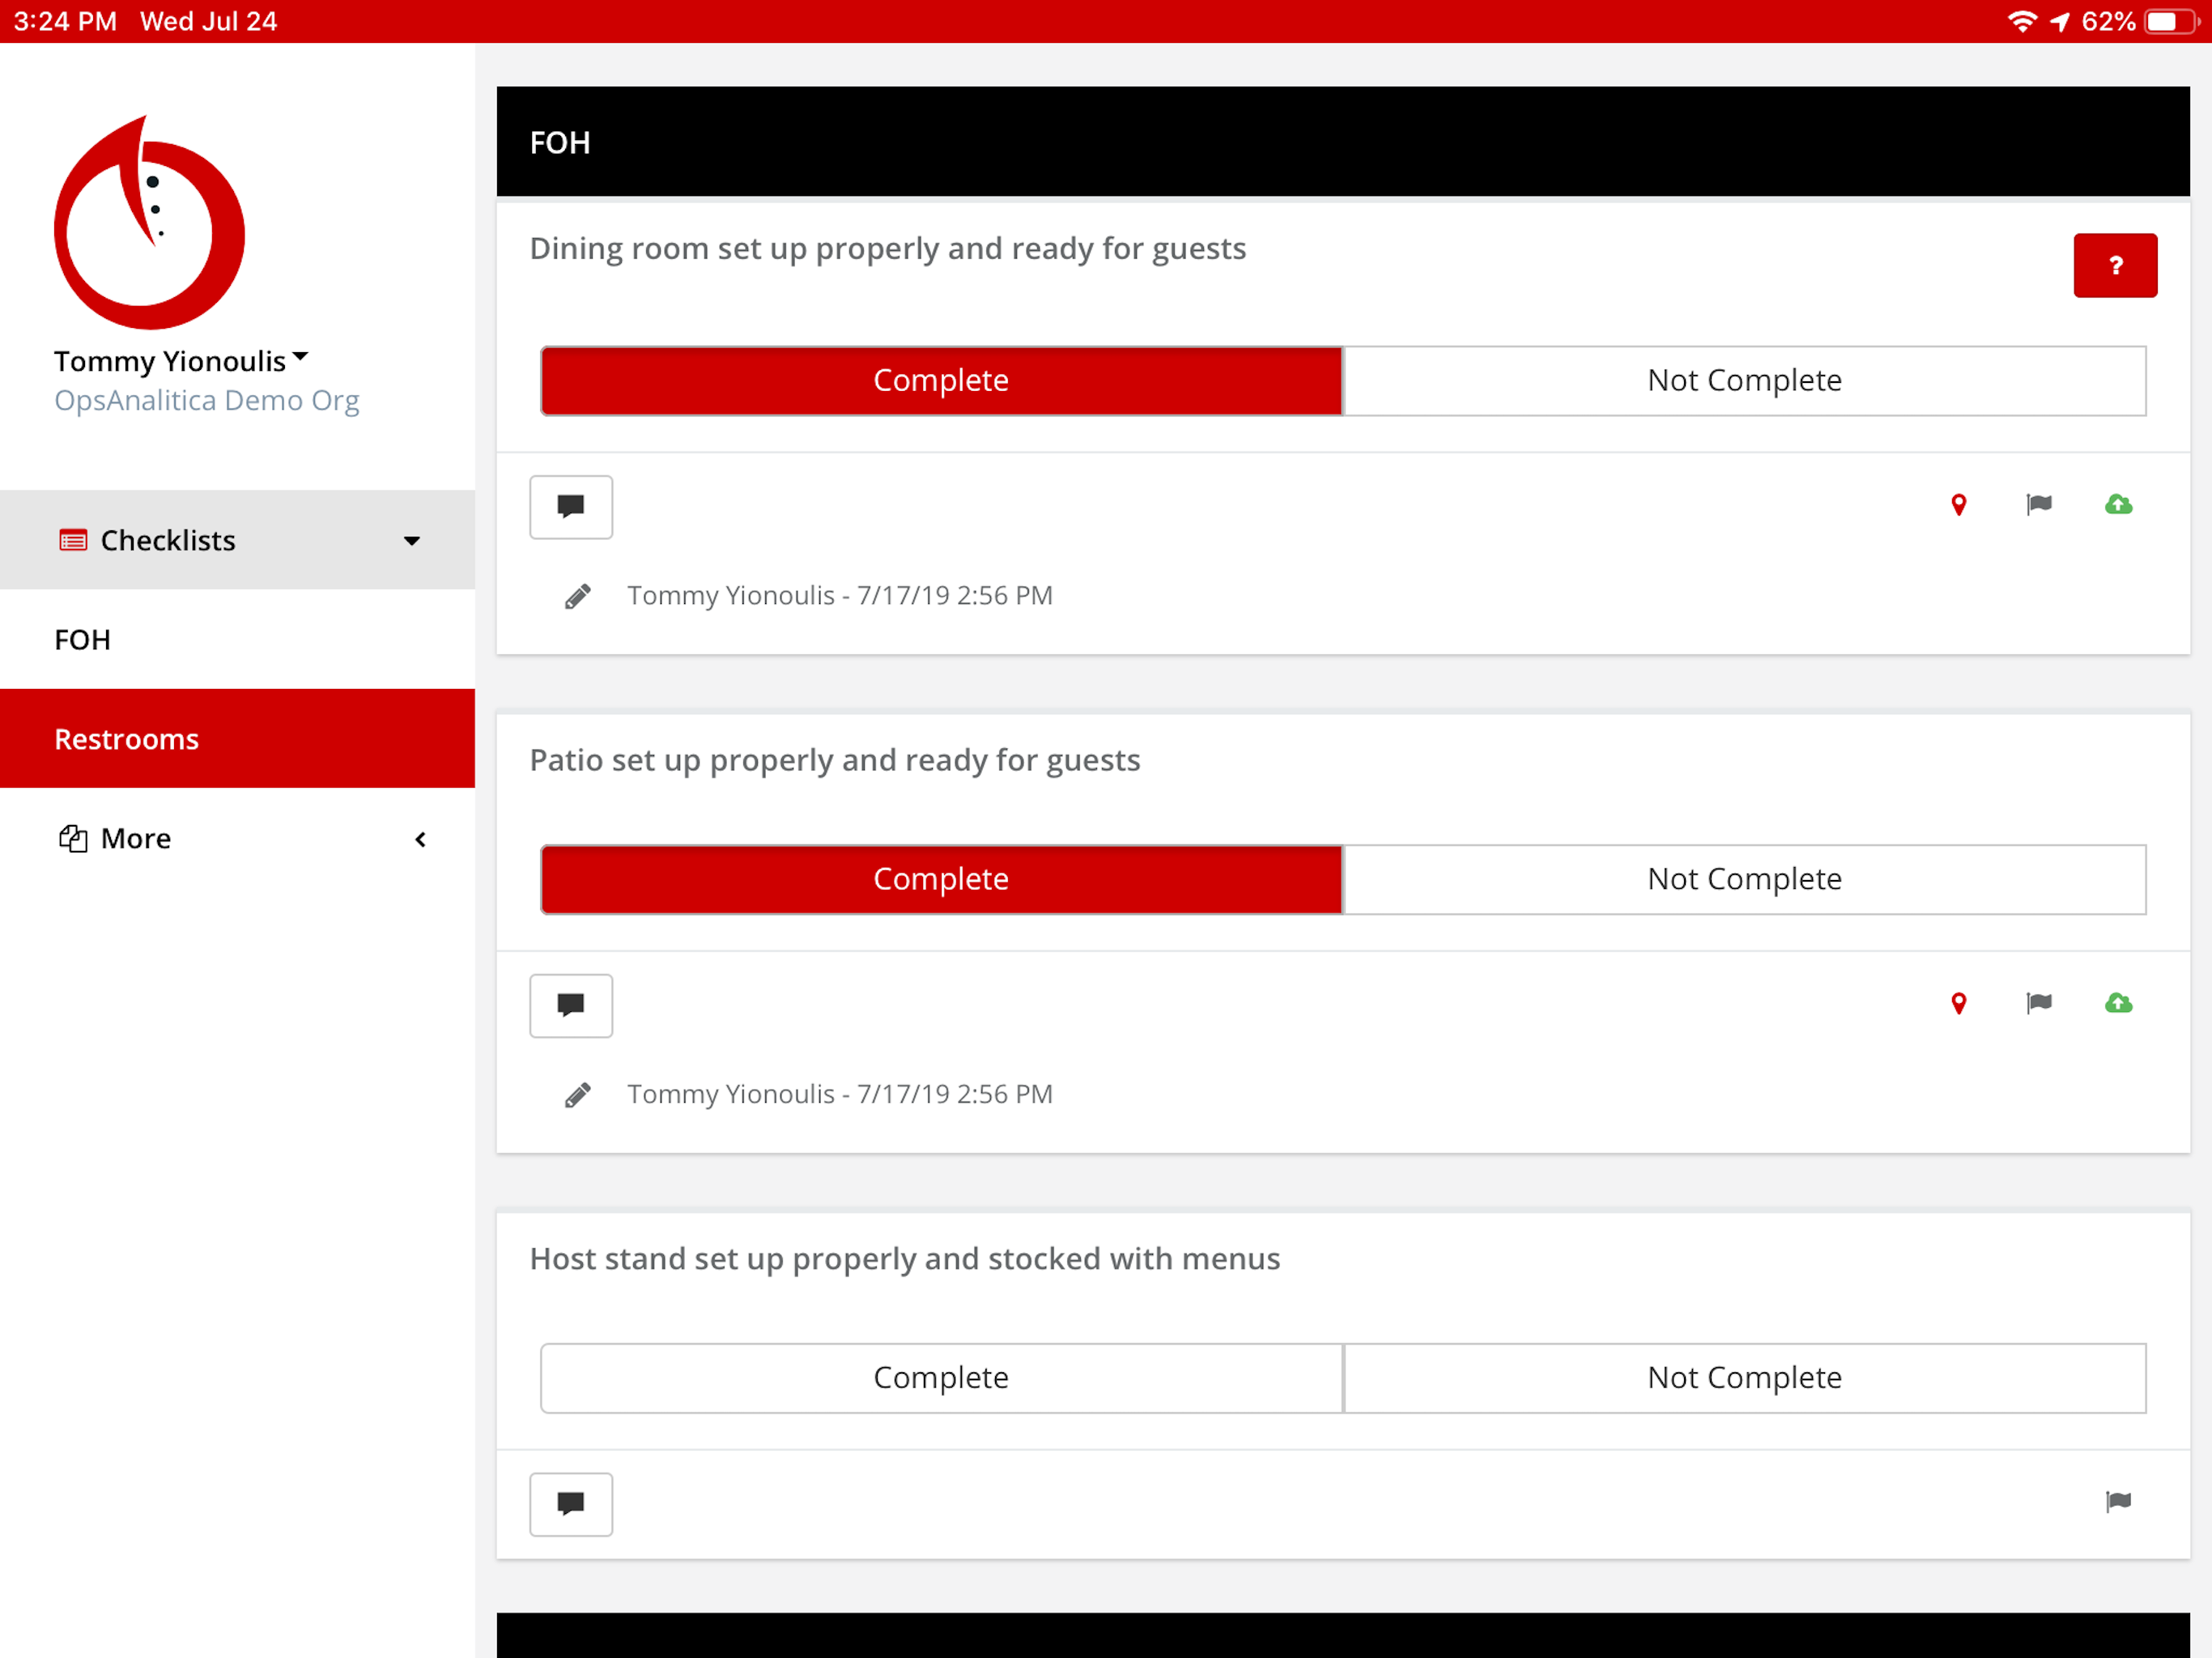Mark Host stand item as Not Complete
The height and width of the screenshot is (1658, 2212).
[1743, 1377]
